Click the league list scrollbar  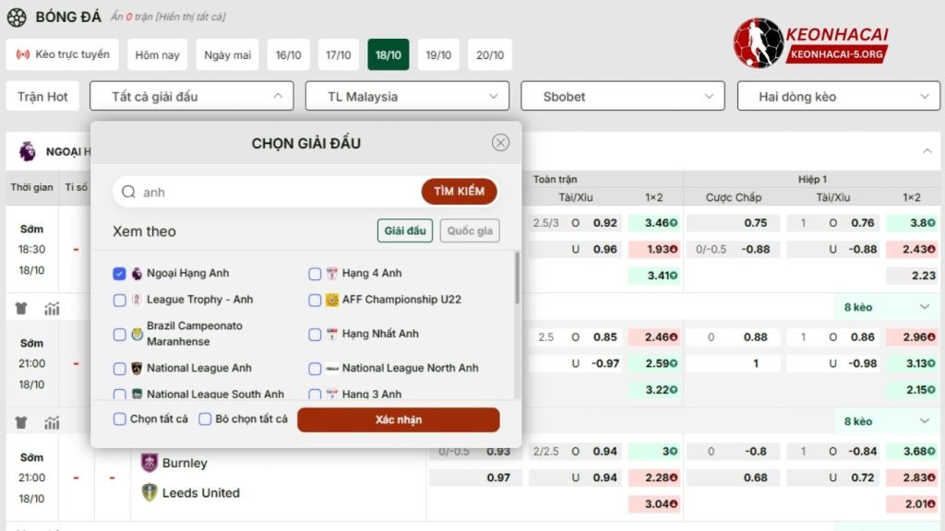coord(516,277)
